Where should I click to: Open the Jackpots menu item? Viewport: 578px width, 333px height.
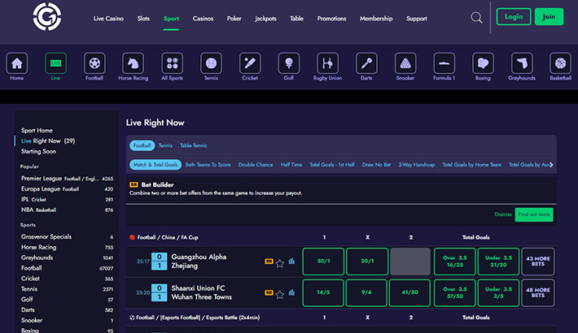(x=265, y=19)
